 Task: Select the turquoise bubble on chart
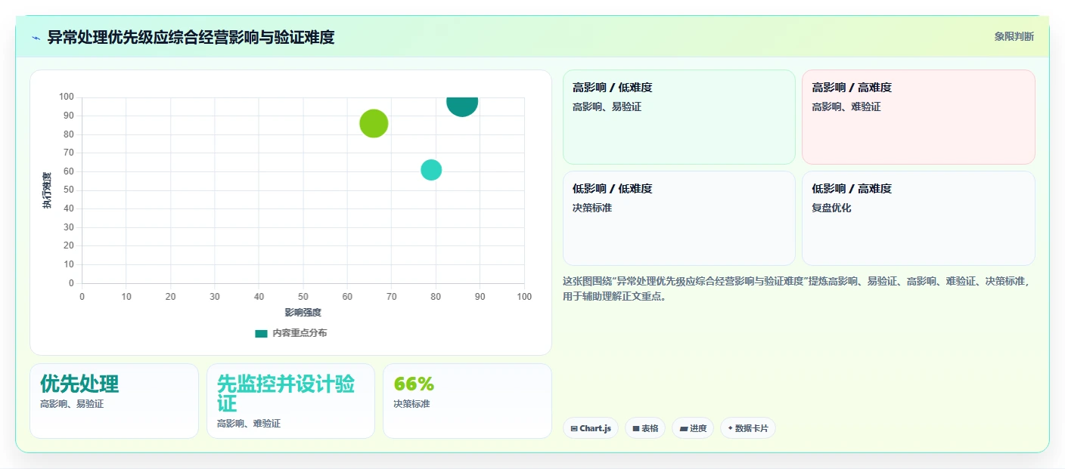click(x=431, y=170)
